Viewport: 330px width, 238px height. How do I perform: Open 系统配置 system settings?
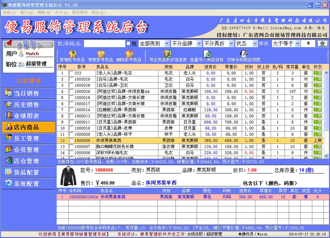(29, 184)
